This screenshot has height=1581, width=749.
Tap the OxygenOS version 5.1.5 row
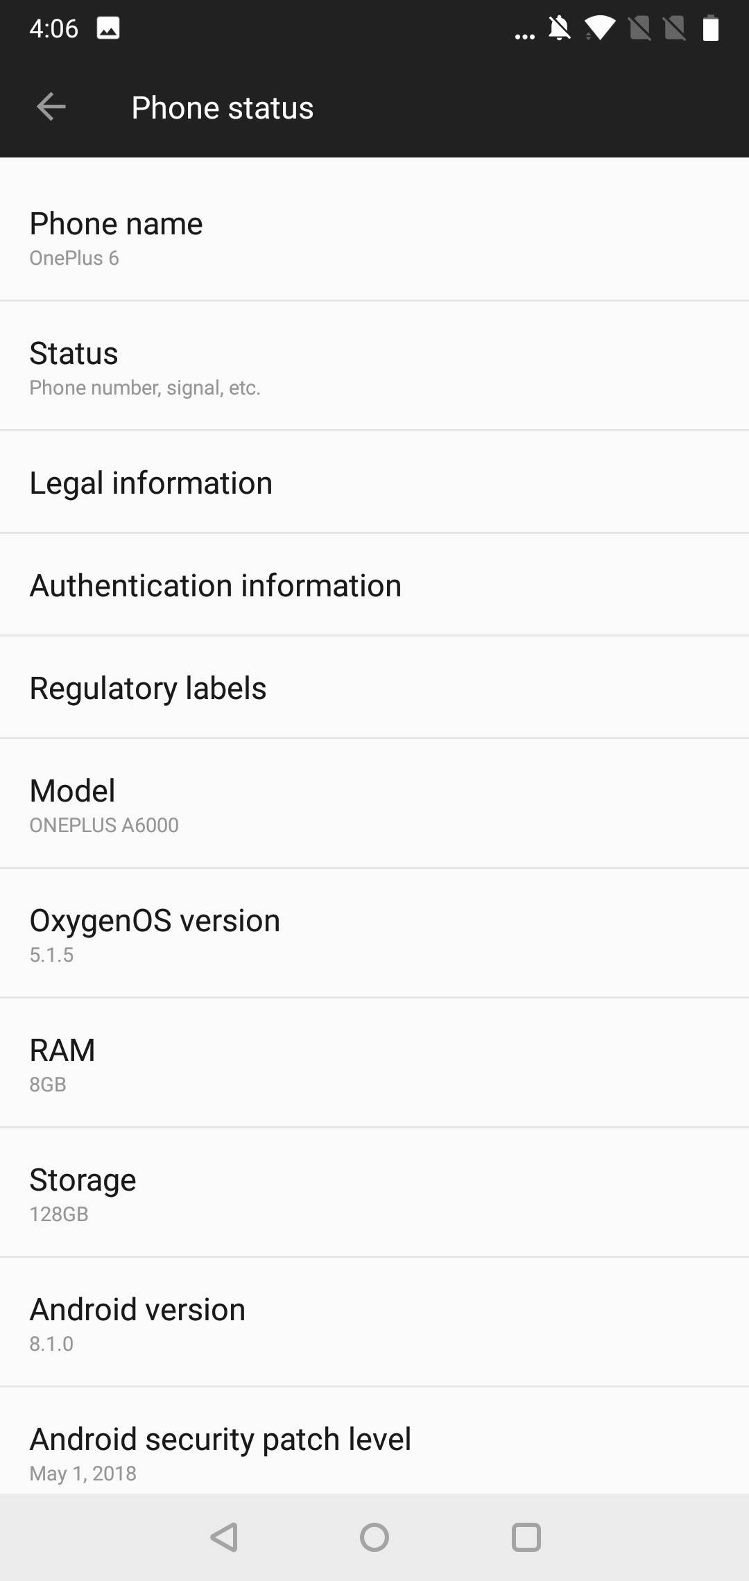(374, 933)
